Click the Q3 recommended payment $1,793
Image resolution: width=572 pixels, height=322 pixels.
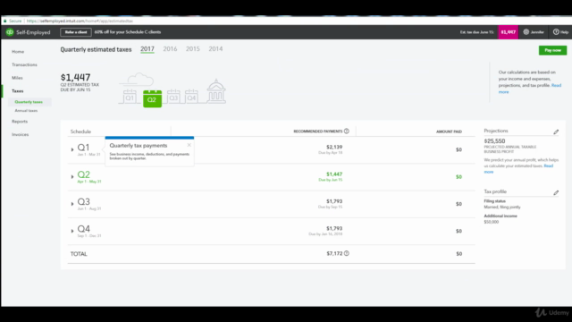(x=334, y=201)
